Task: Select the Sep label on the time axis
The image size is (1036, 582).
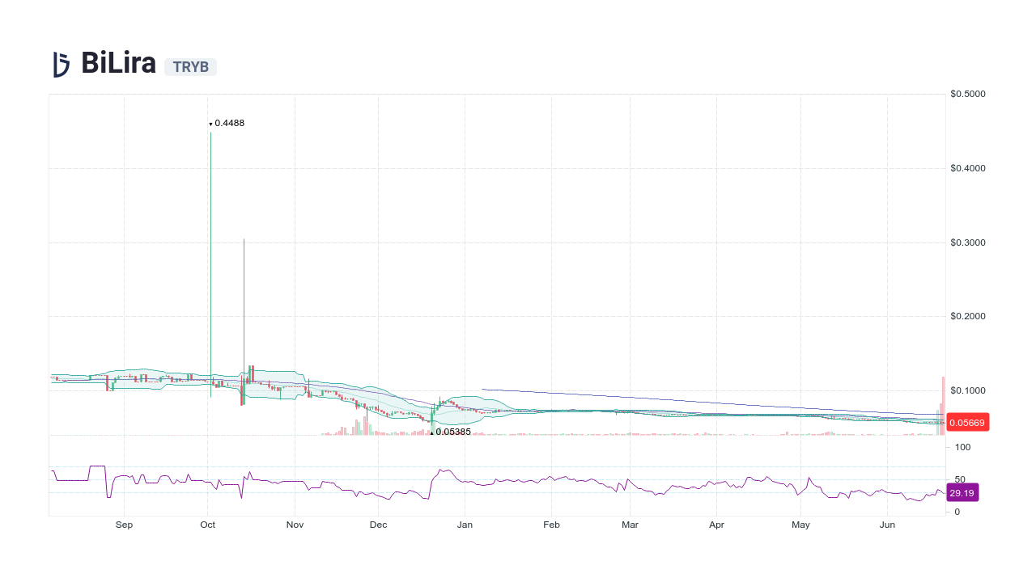Action: (x=124, y=525)
